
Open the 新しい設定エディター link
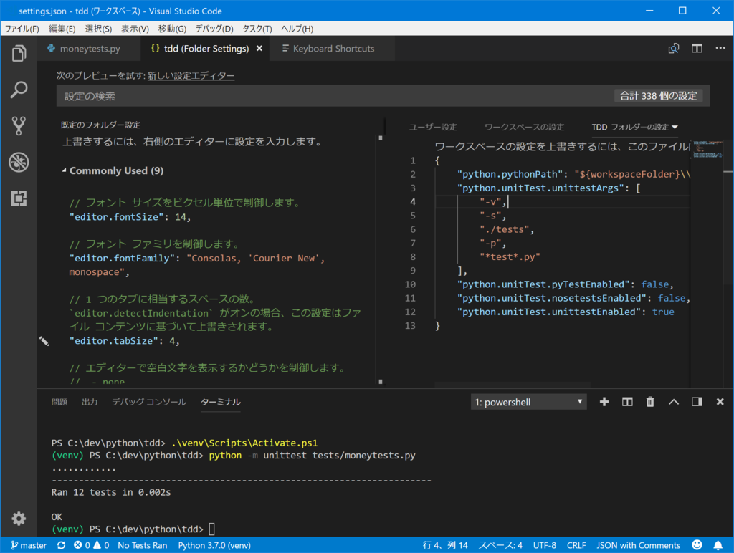point(191,76)
